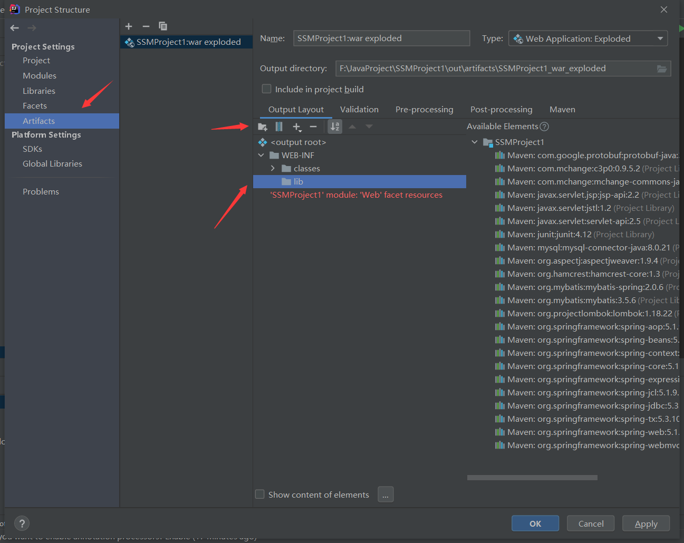Select 'Web' facet resources entry

(x=356, y=195)
